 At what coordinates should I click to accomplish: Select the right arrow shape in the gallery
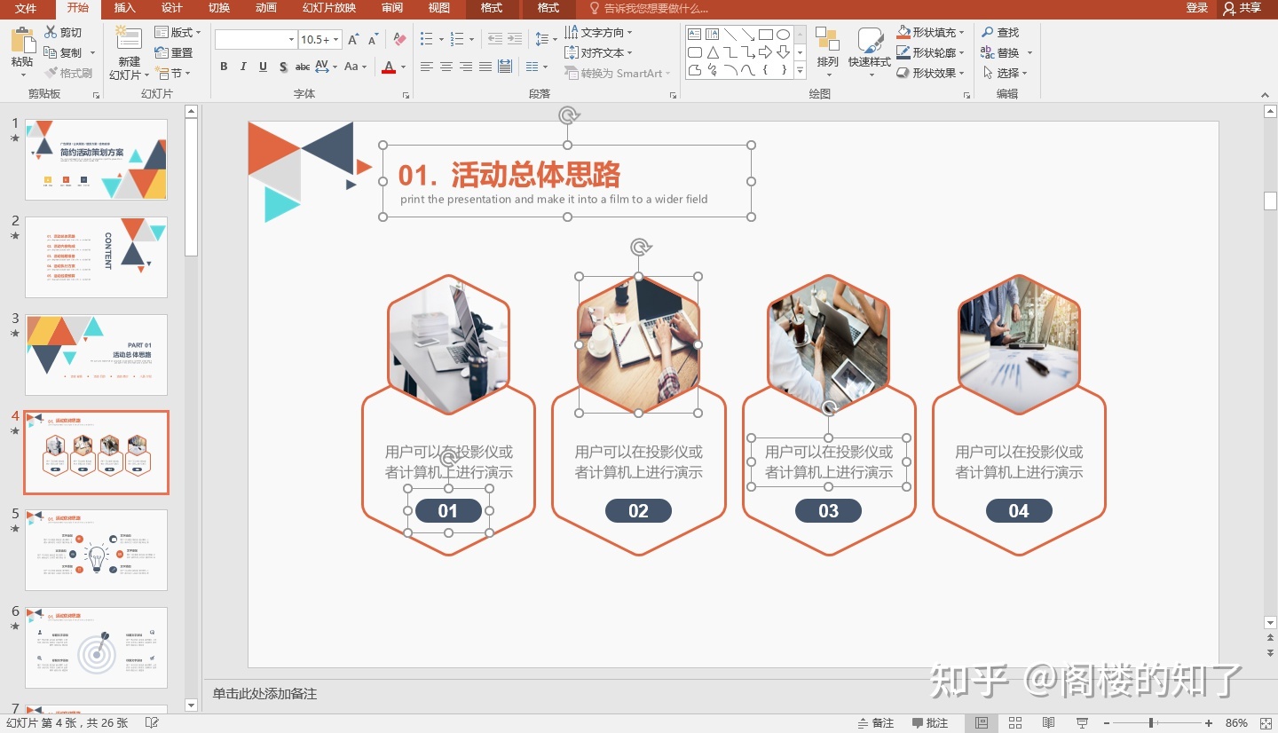(765, 52)
